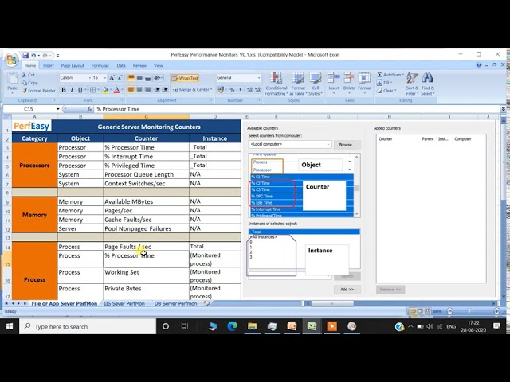Switch to the Formulas ribbon tab
The width and height of the screenshot is (510, 382).
pyautogui.click(x=100, y=65)
